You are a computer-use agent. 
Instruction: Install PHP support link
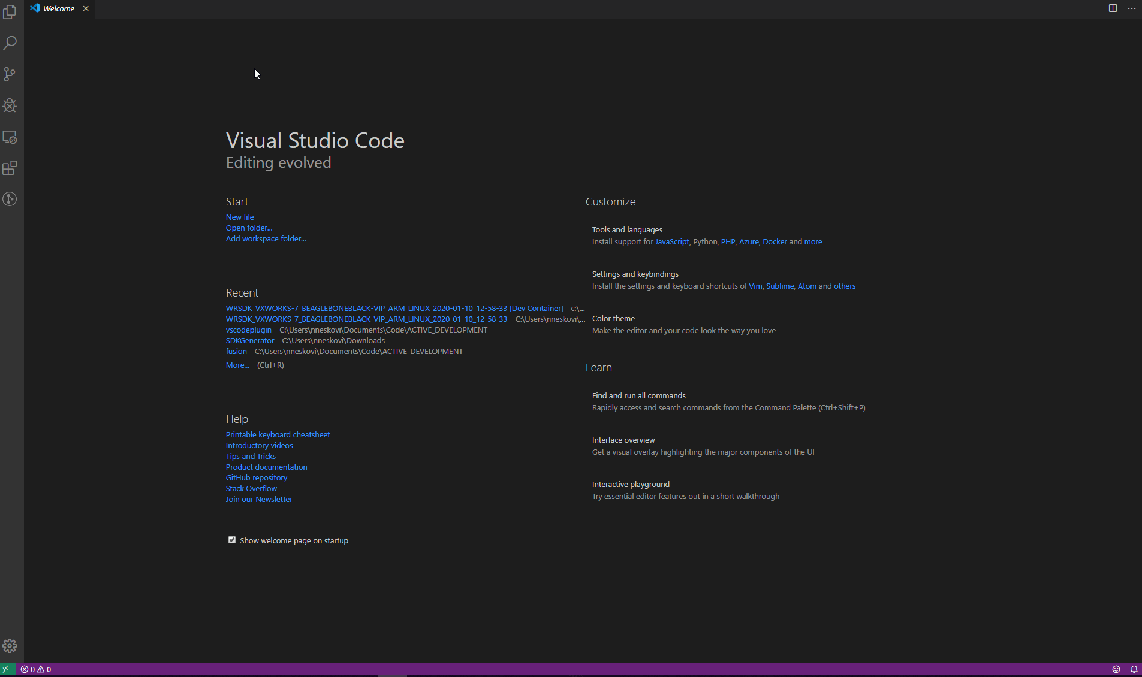click(x=728, y=241)
